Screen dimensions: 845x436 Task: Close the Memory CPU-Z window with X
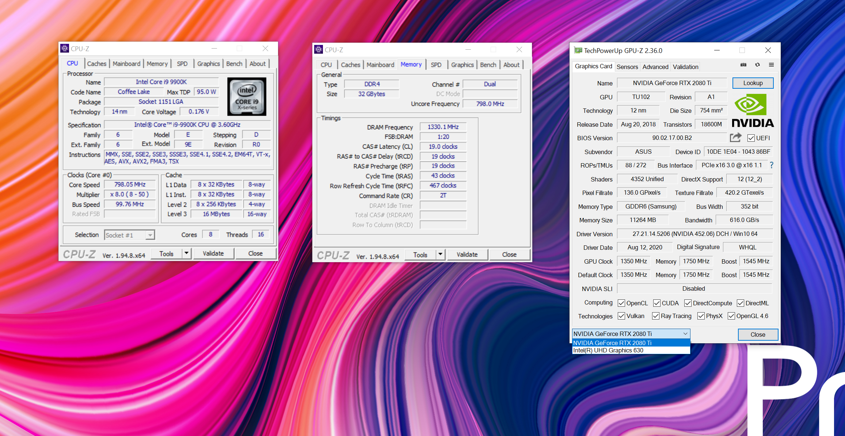(519, 50)
